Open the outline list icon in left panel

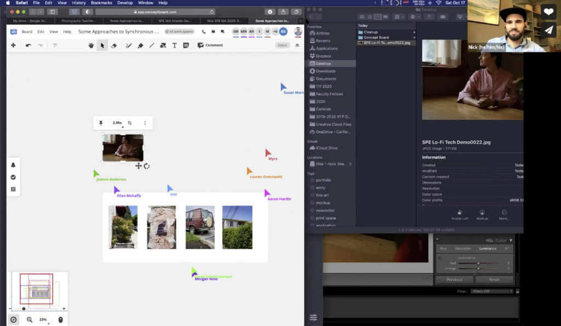13,189
